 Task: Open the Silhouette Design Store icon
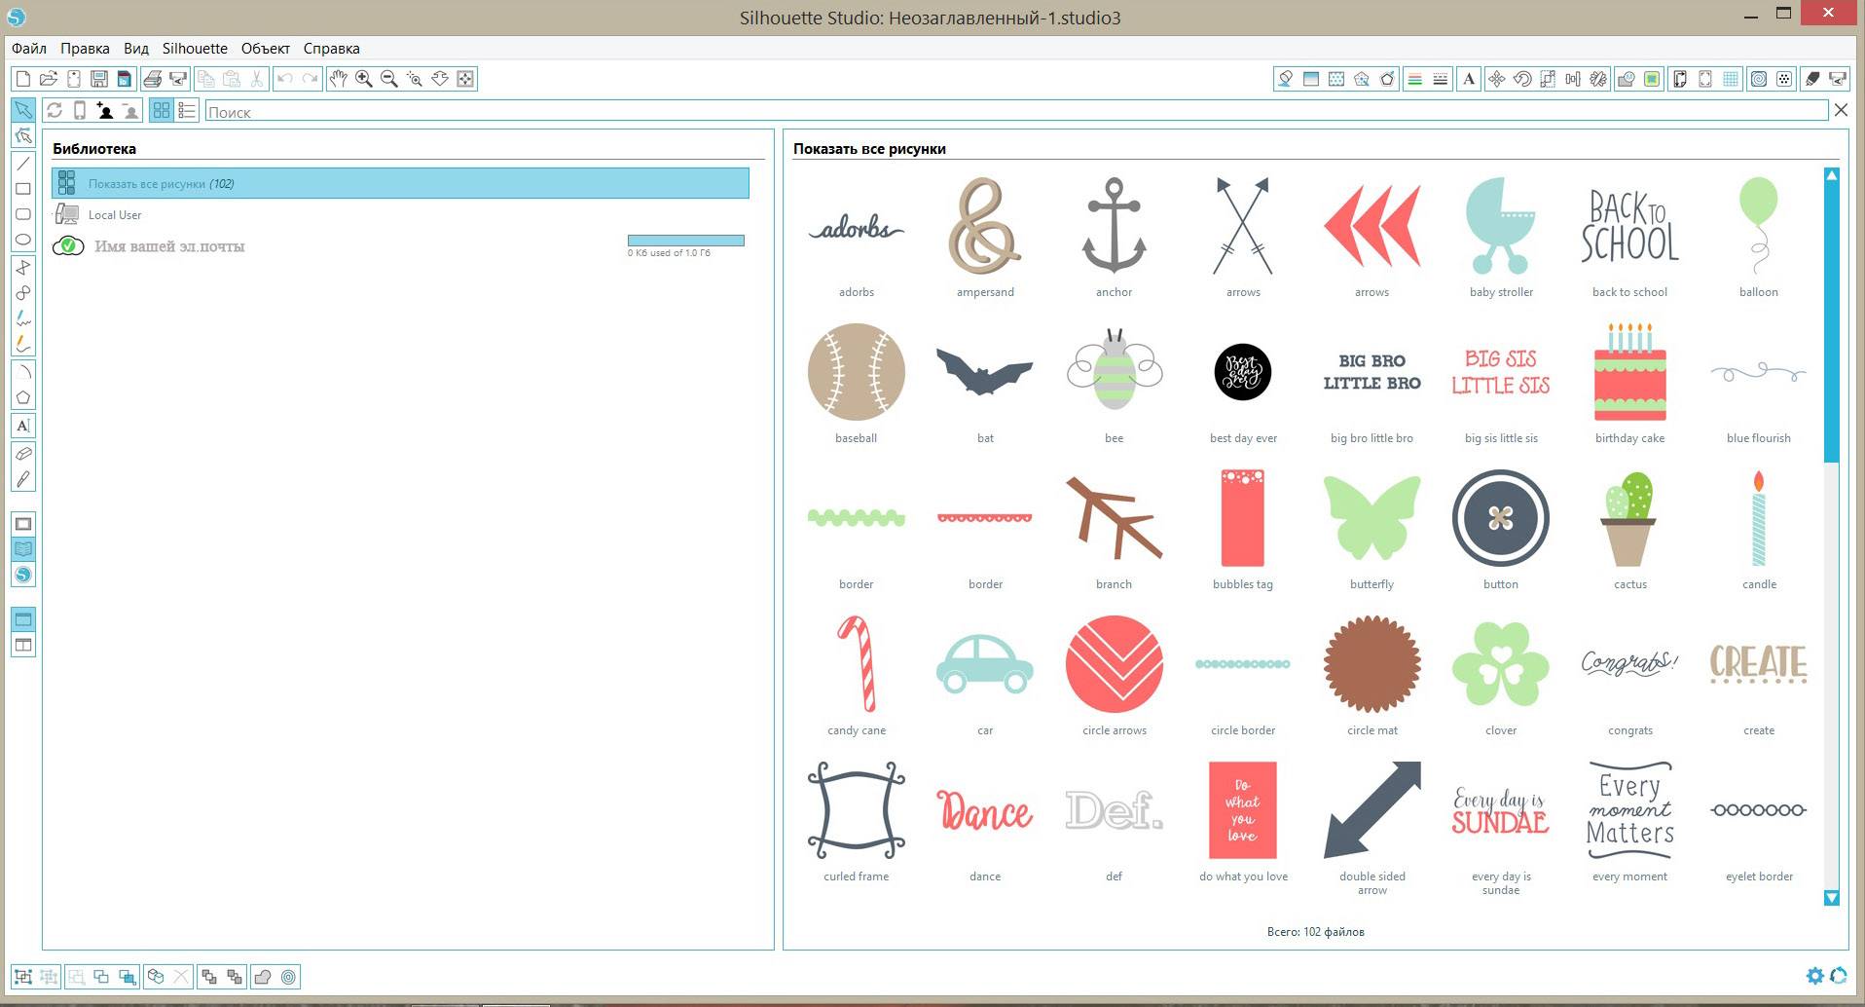pos(23,575)
